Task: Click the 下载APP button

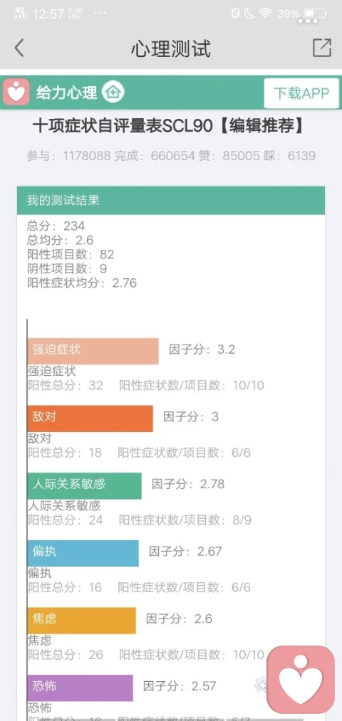Action: click(301, 93)
